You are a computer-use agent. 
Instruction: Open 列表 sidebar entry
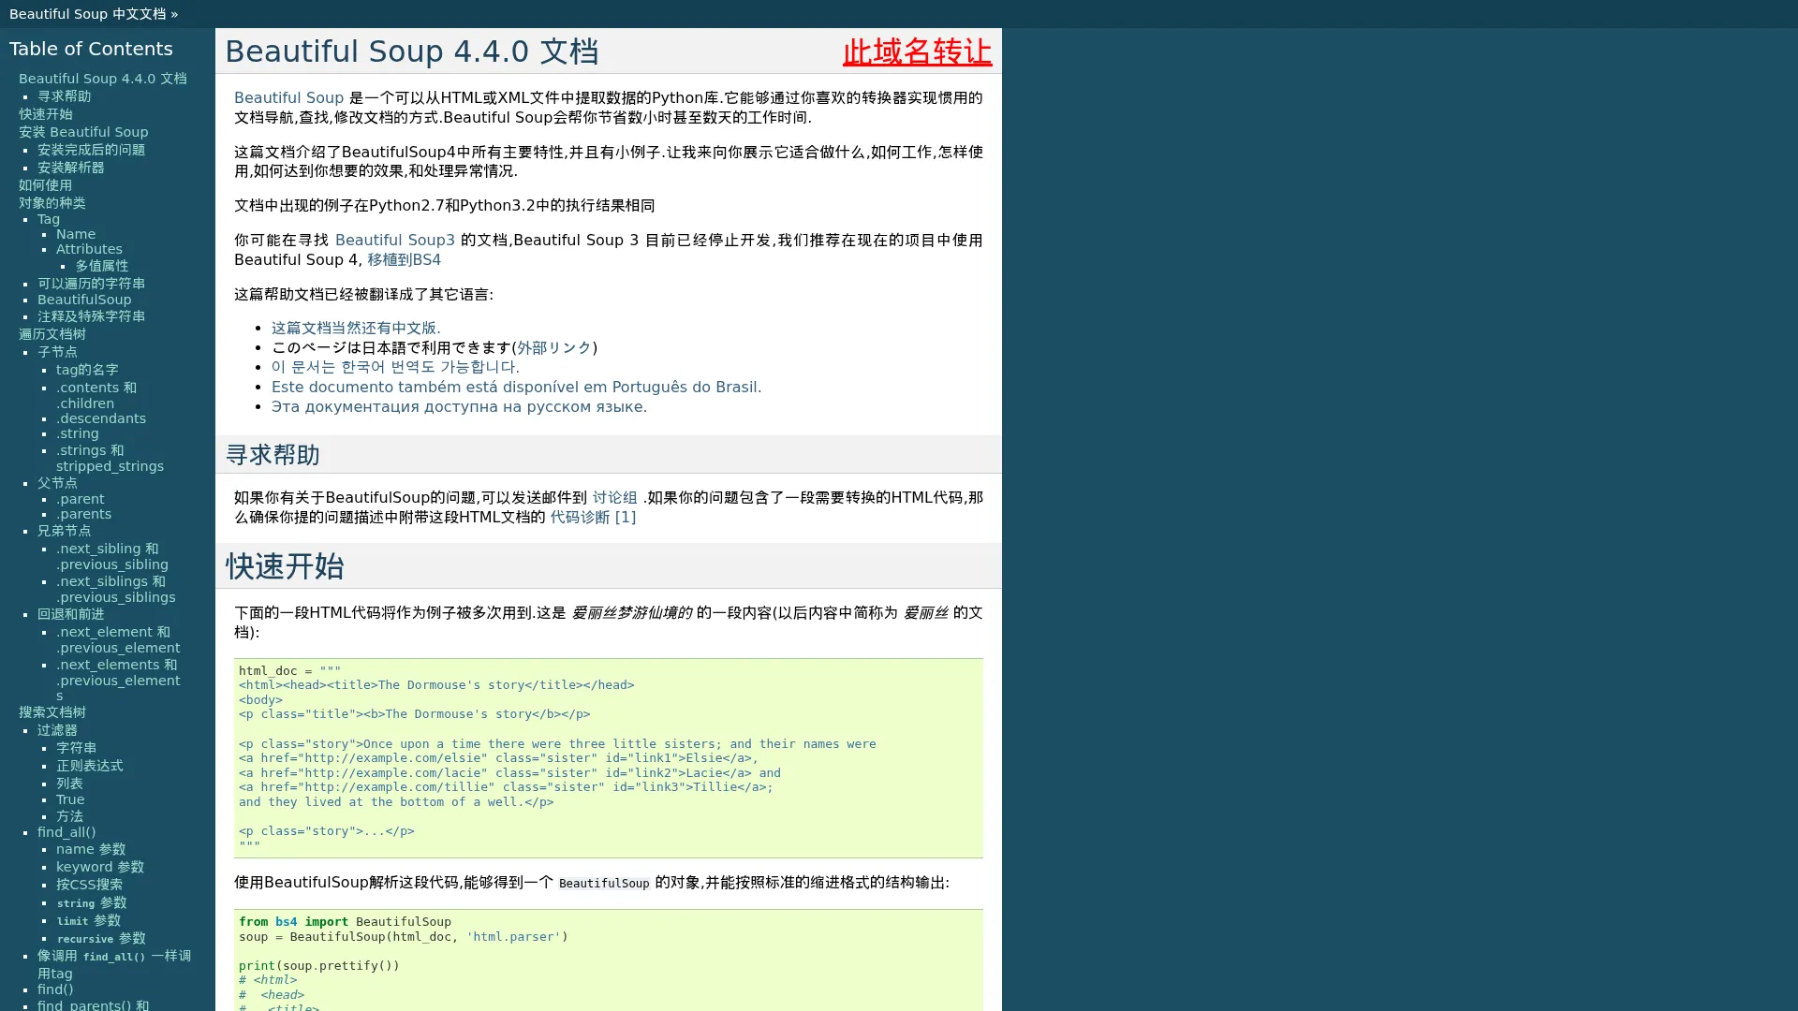(x=69, y=784)
